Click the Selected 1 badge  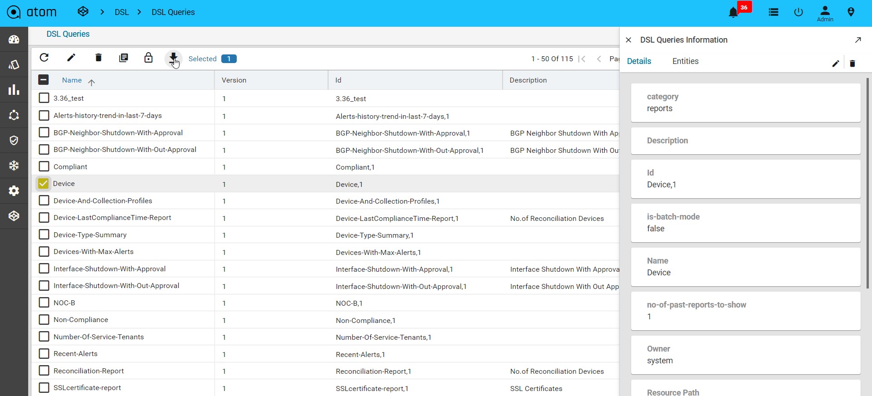[x=229, y=59]
